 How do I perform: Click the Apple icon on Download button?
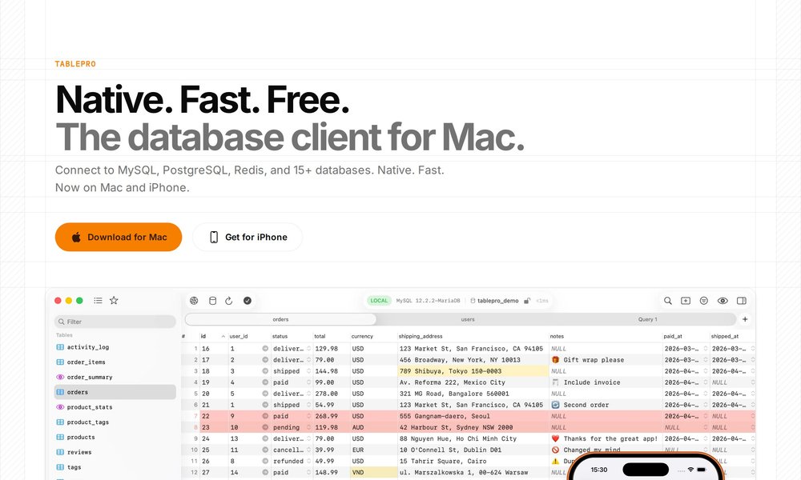click(x=76, y=237)
